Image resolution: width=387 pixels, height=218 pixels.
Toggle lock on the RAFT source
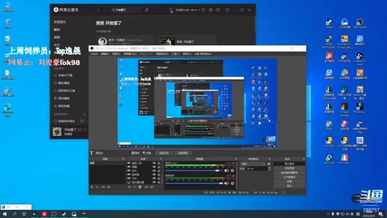click(x=159, y=171)
